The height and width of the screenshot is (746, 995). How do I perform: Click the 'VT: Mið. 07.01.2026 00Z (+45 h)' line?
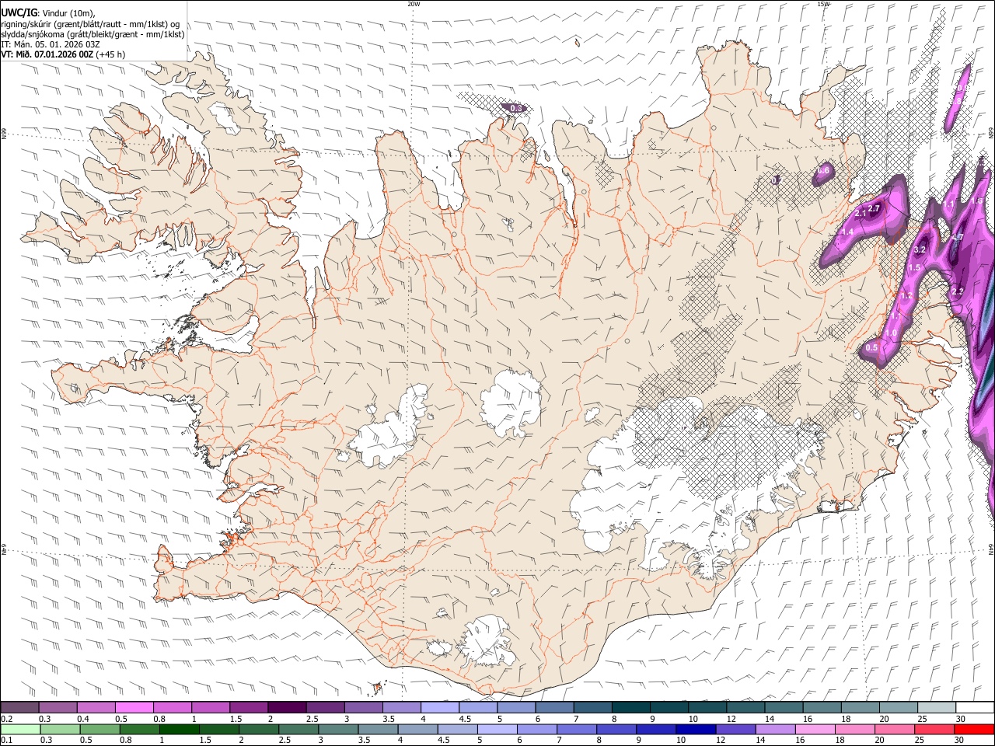tap(63, 54)
